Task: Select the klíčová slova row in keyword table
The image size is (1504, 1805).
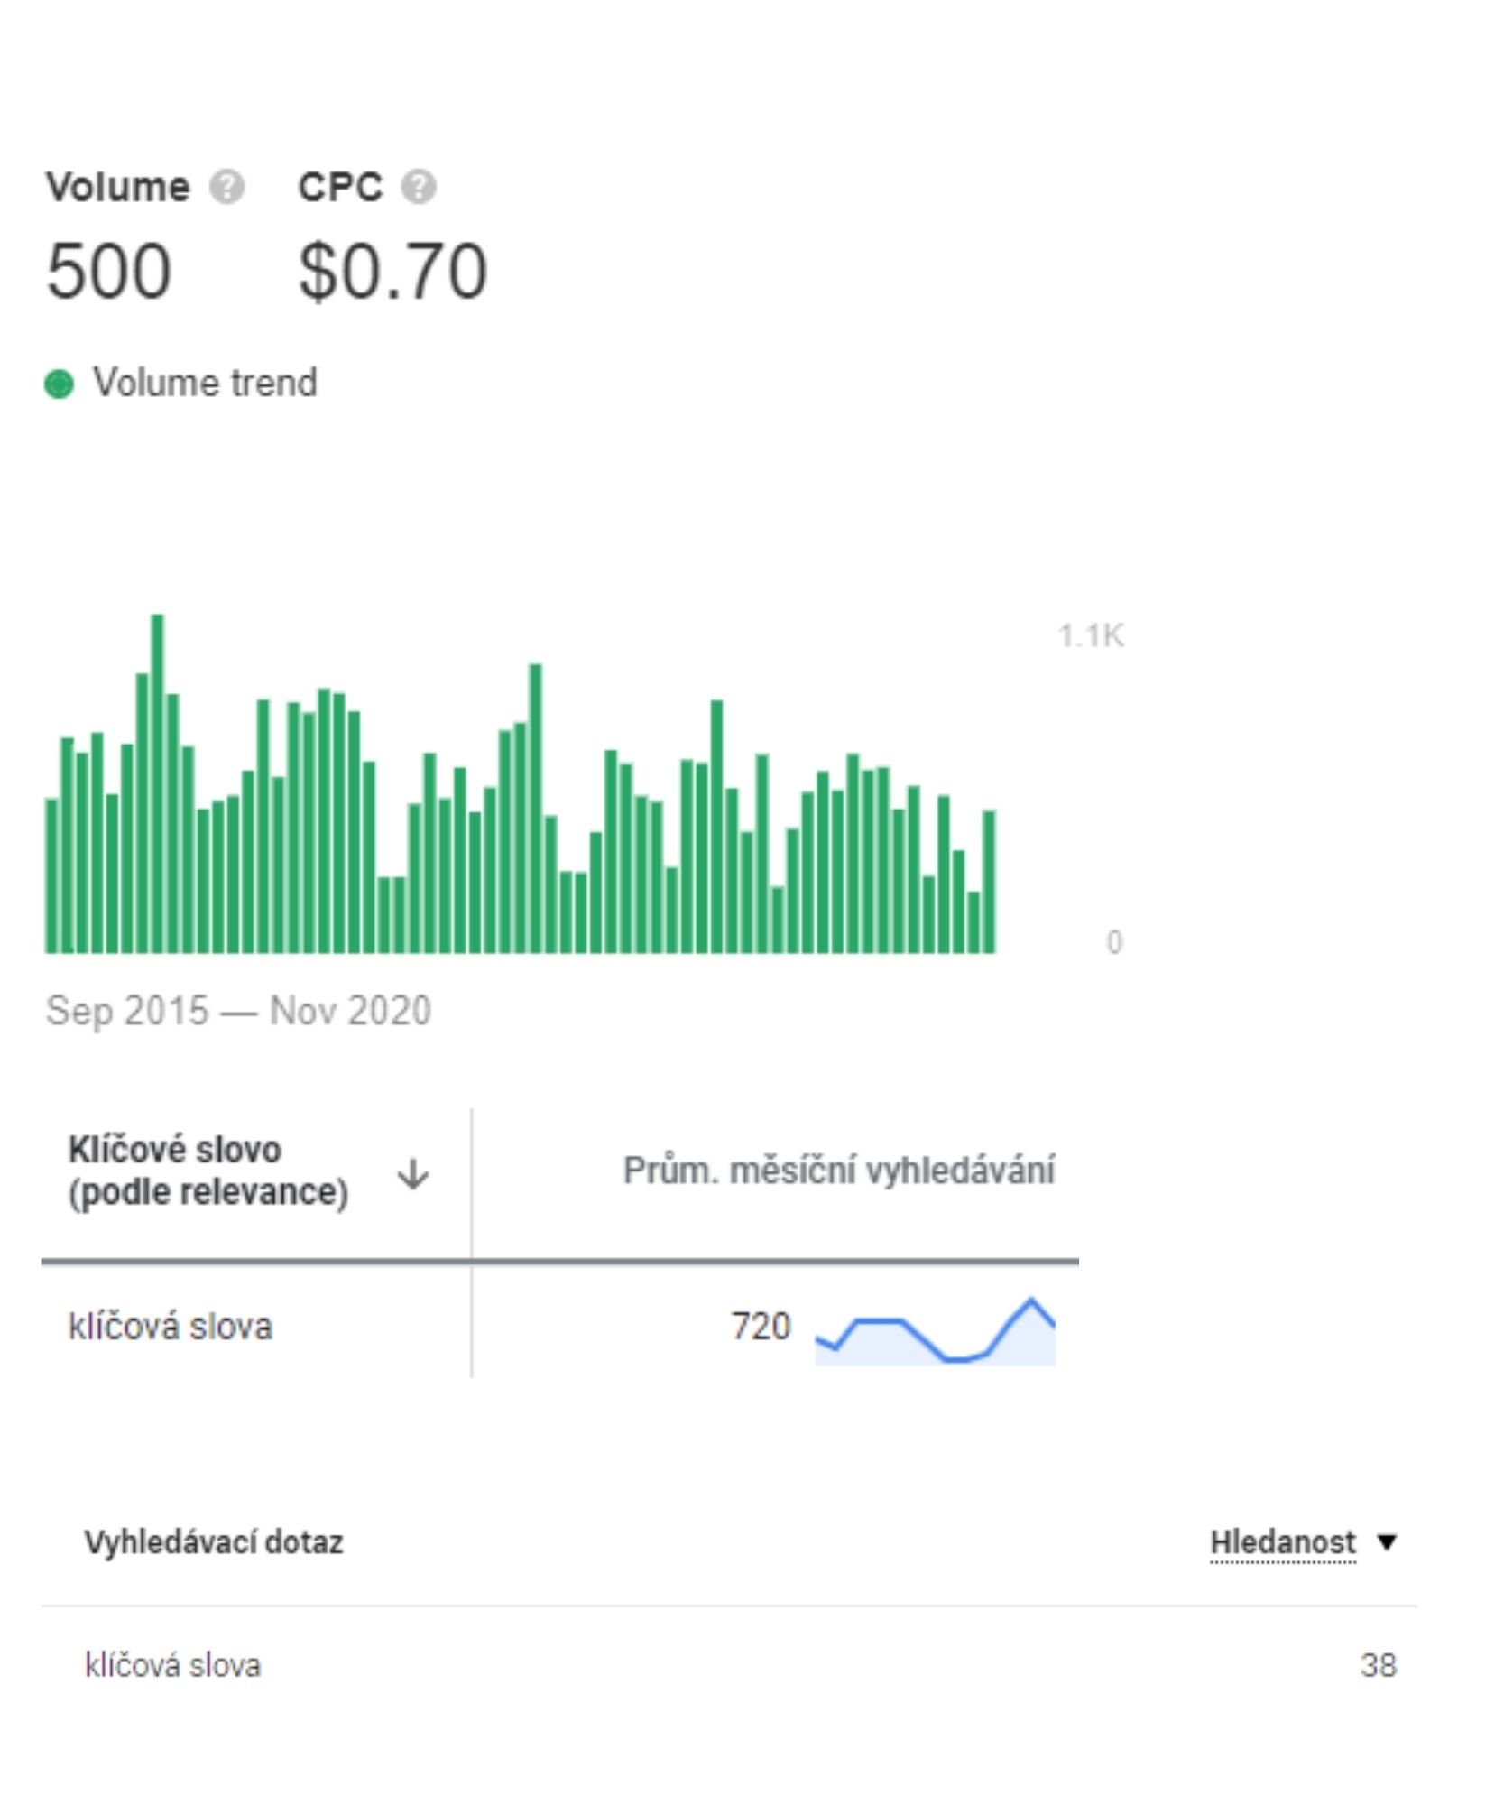Action: 559,1325
